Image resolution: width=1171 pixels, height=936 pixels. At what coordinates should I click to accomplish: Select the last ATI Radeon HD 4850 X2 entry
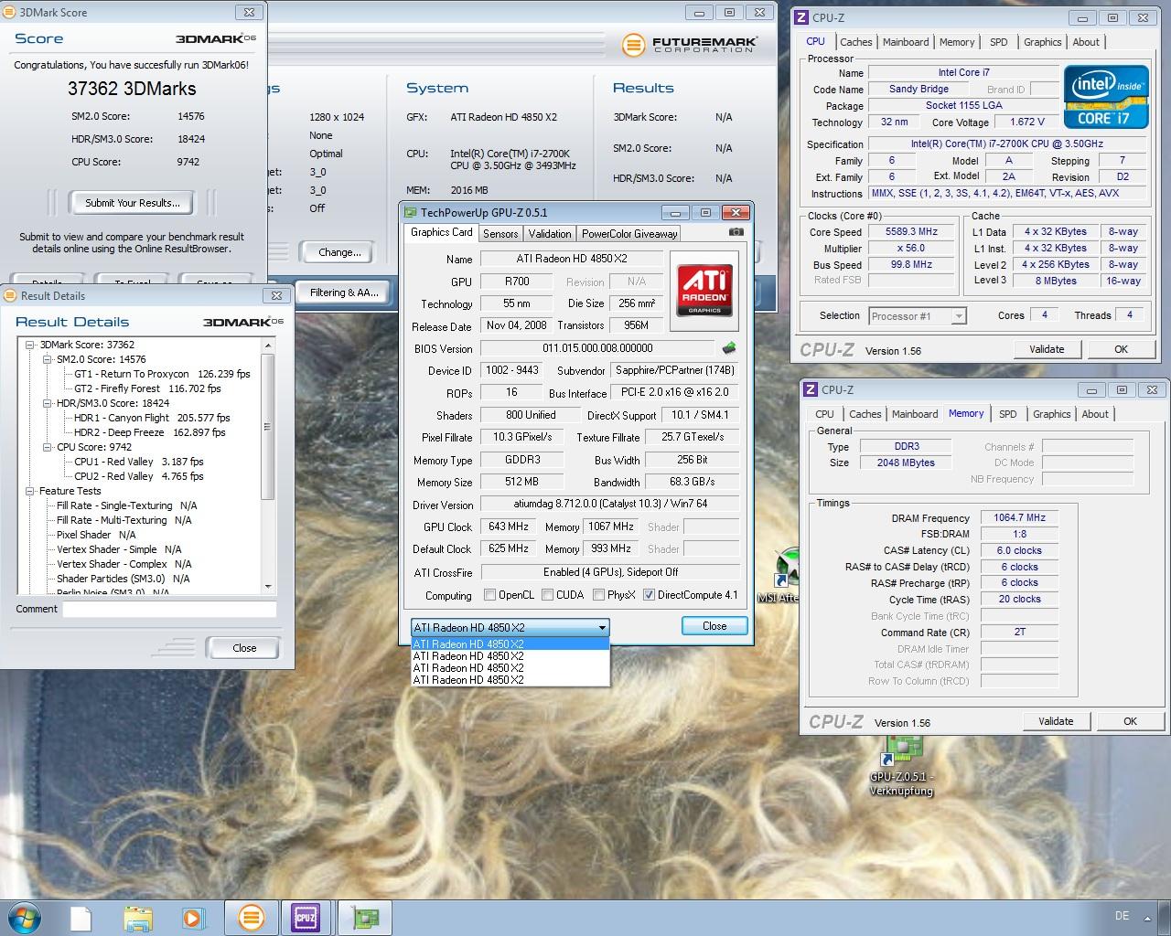pyautogui.click(x=510, y=679)
